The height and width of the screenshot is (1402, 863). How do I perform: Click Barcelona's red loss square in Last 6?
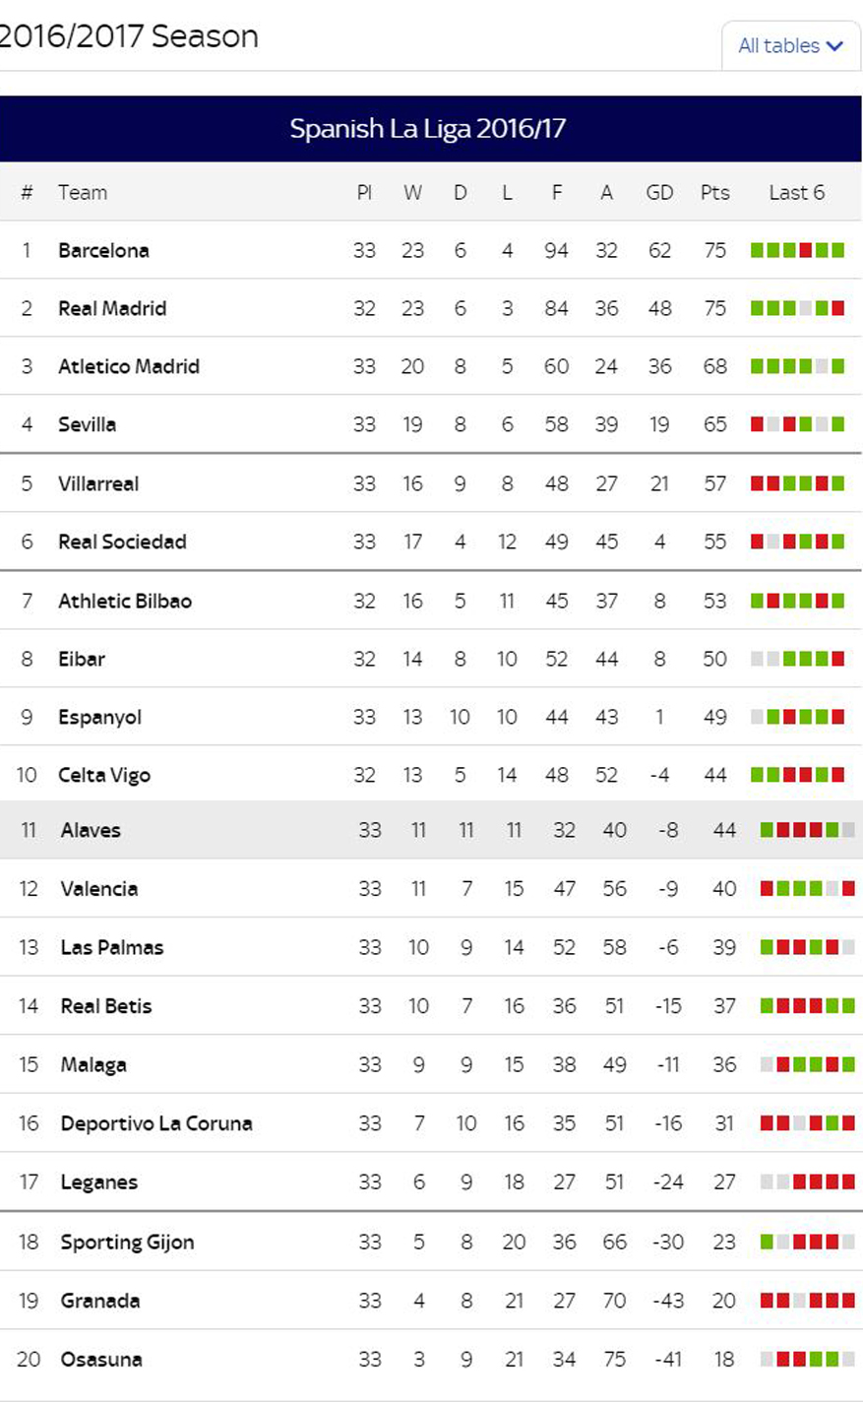pos(806,250)
